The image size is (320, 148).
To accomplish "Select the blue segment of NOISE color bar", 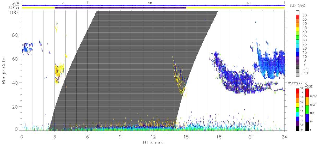I will (307, 118).
